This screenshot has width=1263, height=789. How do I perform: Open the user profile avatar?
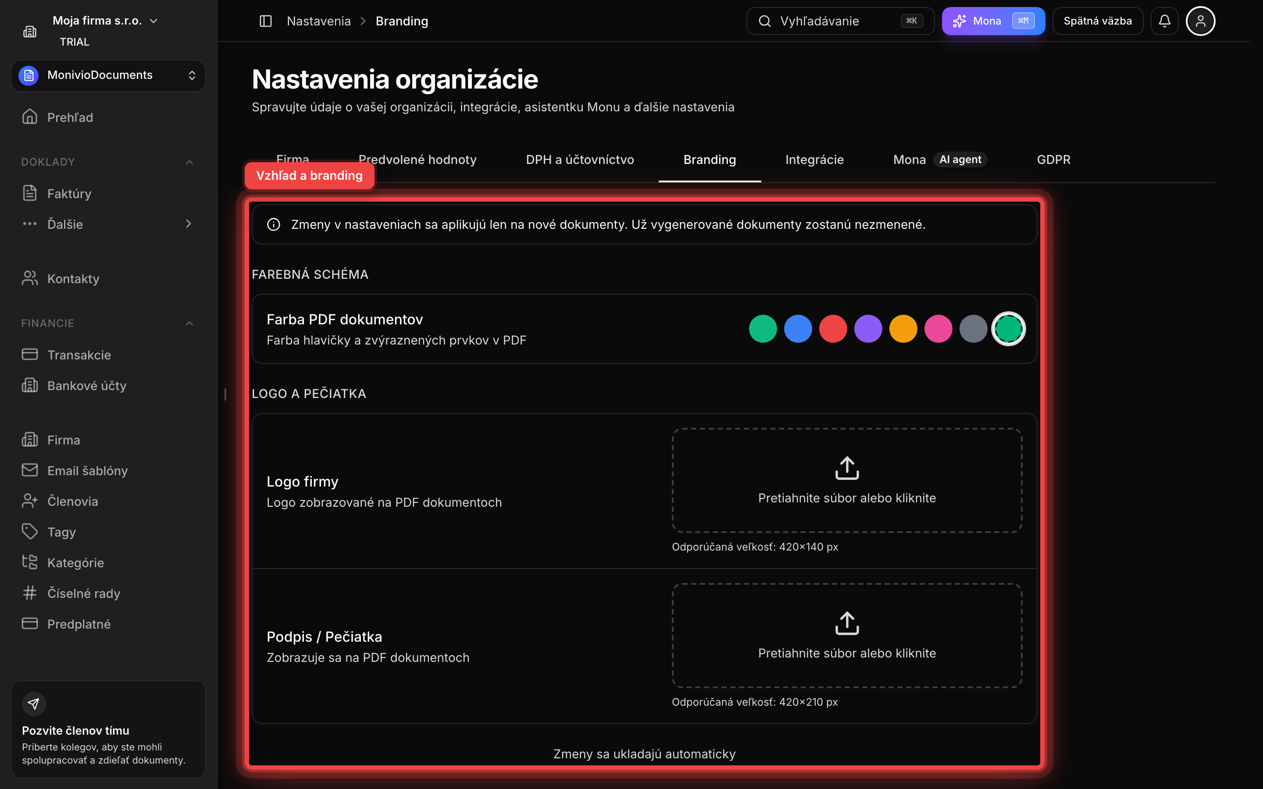(x=1200, y=21)
